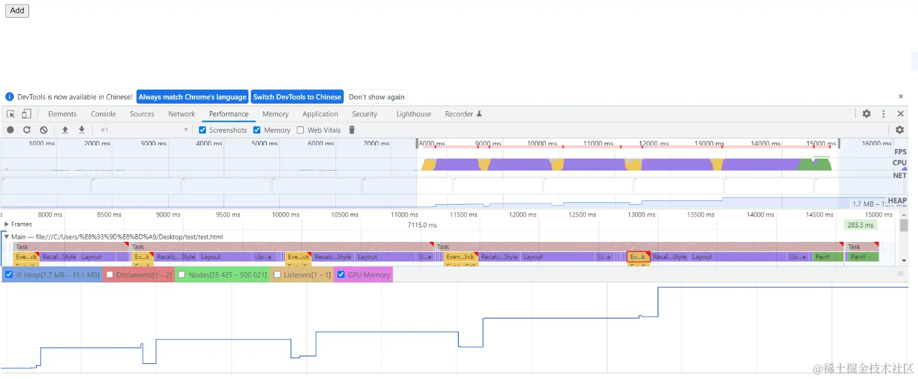Select the Performance tab
Screen dimensions: 918x379
[229, 114]
